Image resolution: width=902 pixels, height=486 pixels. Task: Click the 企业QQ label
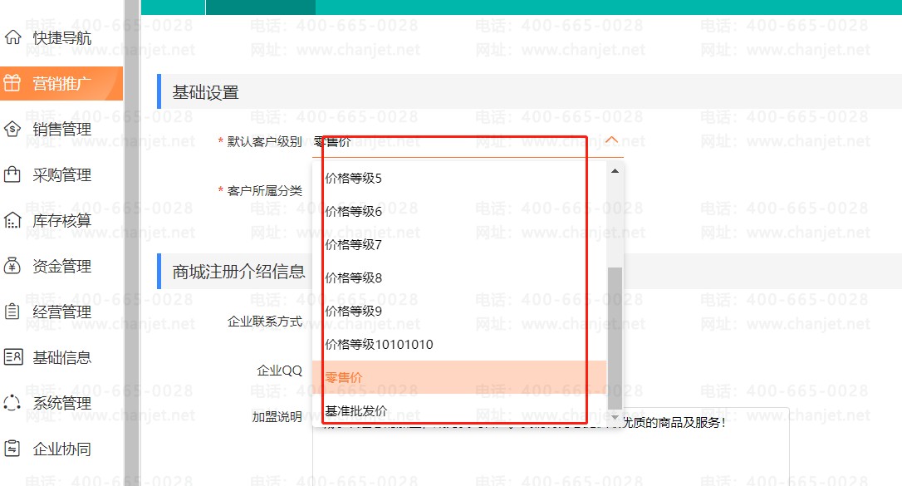point(279,371)
